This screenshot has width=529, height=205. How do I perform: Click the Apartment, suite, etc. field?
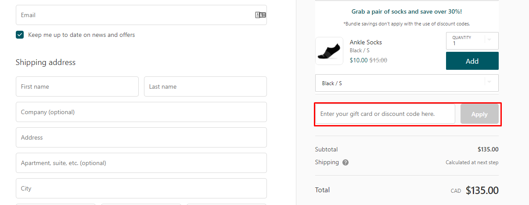tap(141, 163)
